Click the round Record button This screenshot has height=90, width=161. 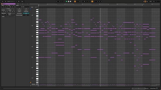click(70, 1)
